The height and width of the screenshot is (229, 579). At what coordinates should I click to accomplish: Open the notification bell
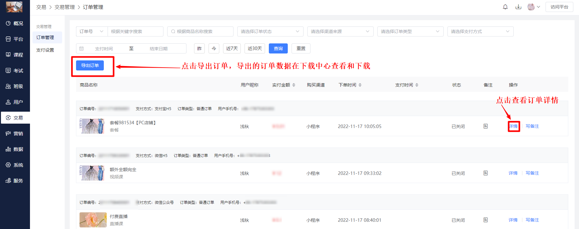505,7
